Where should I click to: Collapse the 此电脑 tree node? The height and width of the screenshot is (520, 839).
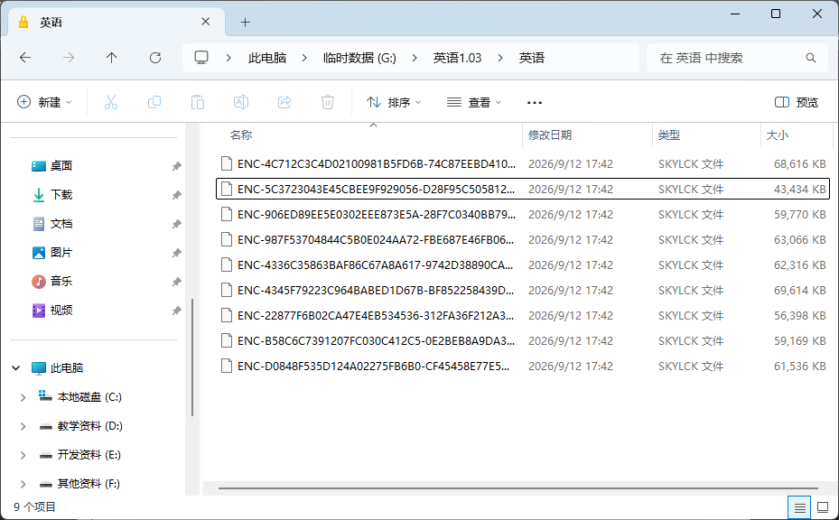coord(16,368)
